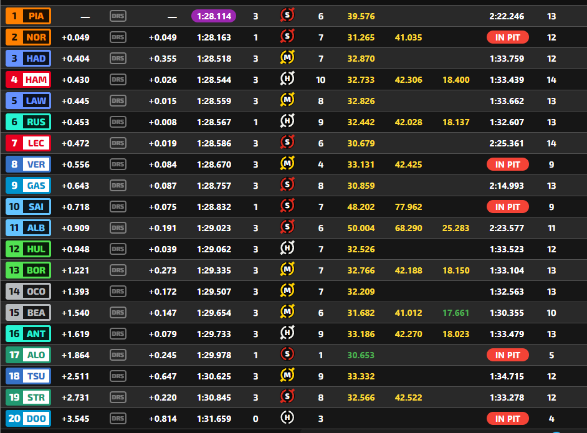Click the hard tyre compound icon for DOO
The width and height of the screenshot is (587, 433).
point(287,419)
